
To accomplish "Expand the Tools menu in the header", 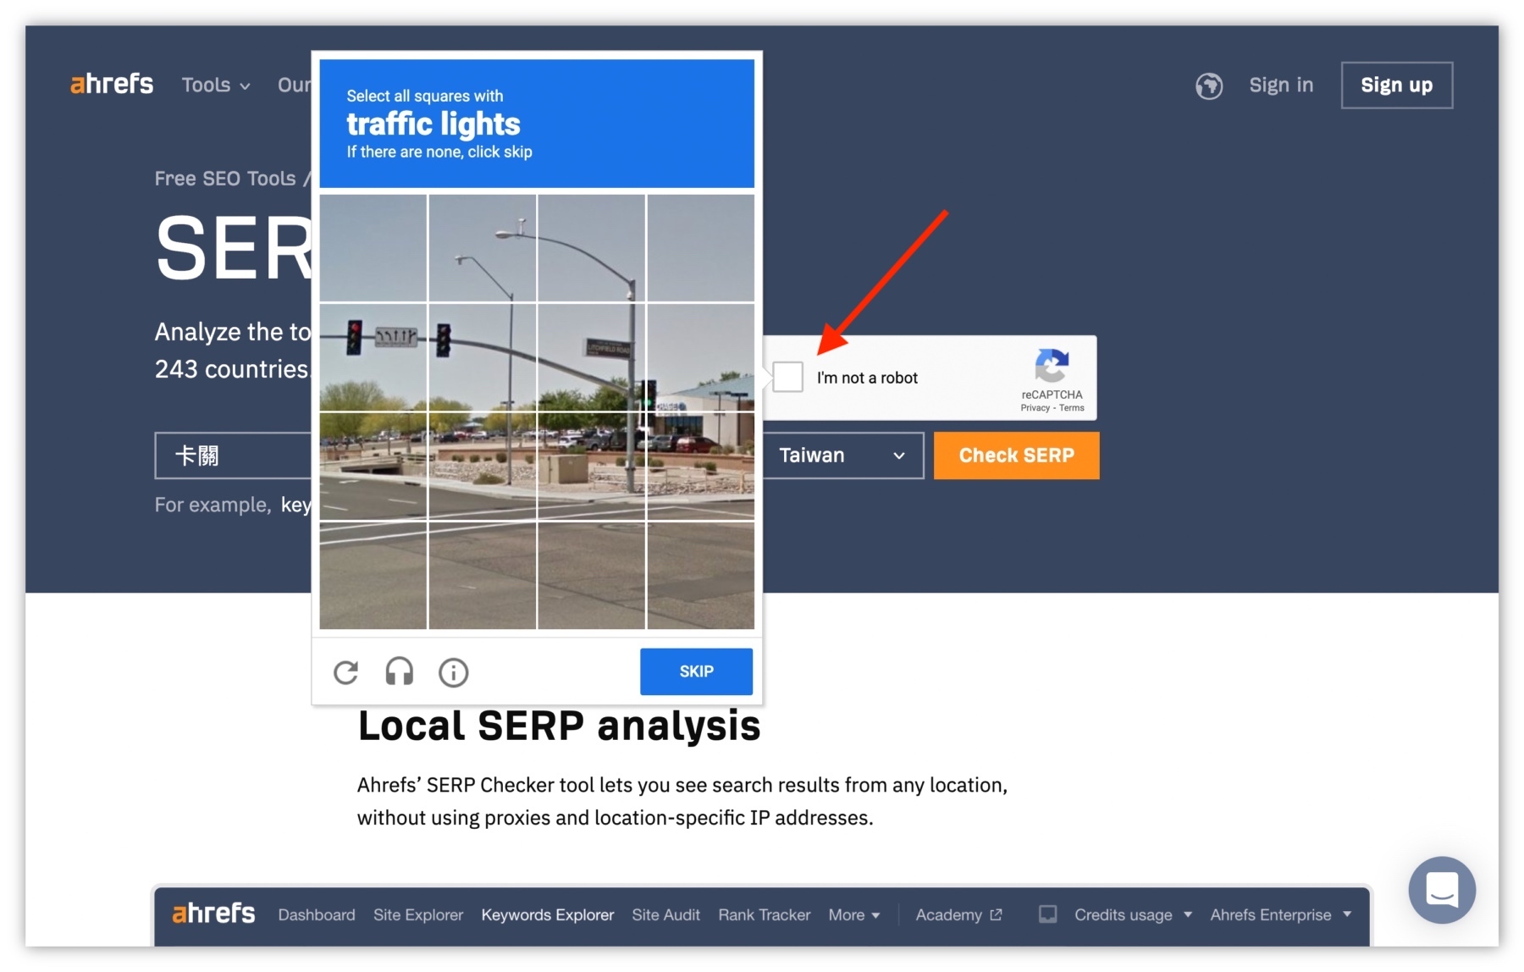I will pyautogui.click(x=216, y=85).
